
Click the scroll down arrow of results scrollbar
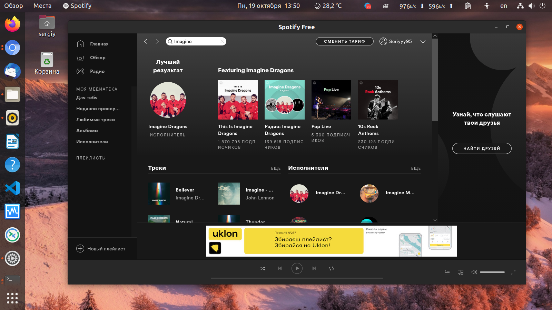[435, 220]
